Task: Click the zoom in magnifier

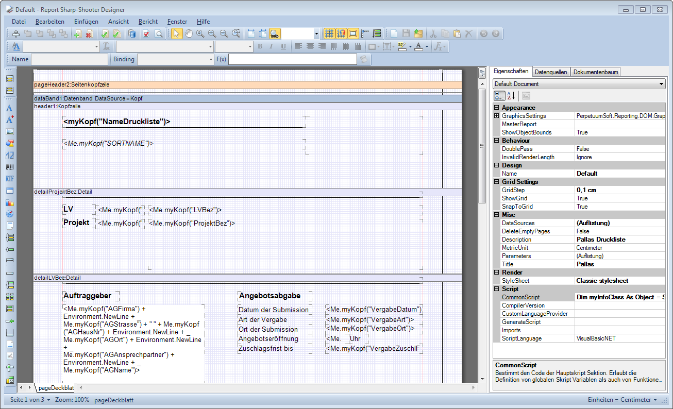Action: coord(212,34)
